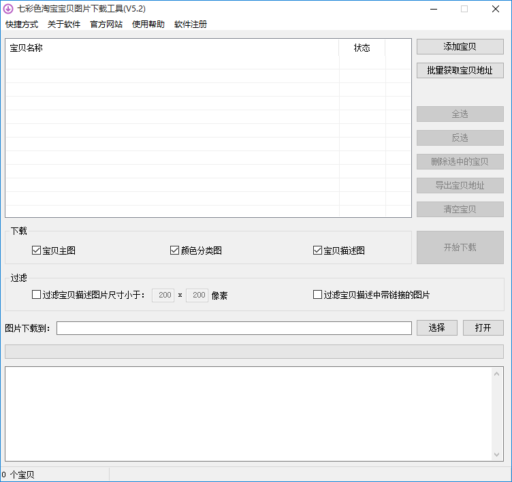Screen dimensions: 512x482
Task: Click the 批量获取宝贝地址 button
Action: tap(460, 71)
